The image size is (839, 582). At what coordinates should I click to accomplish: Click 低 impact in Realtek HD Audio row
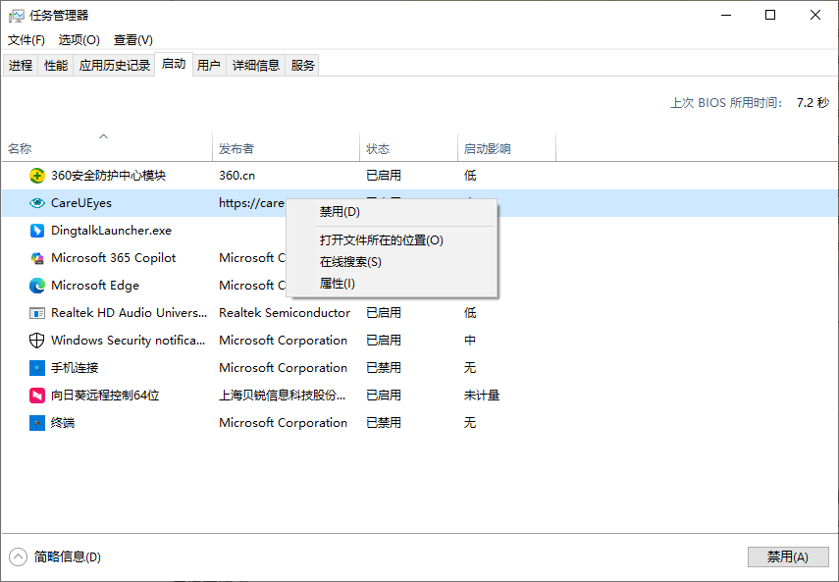[x=470, y=313]
